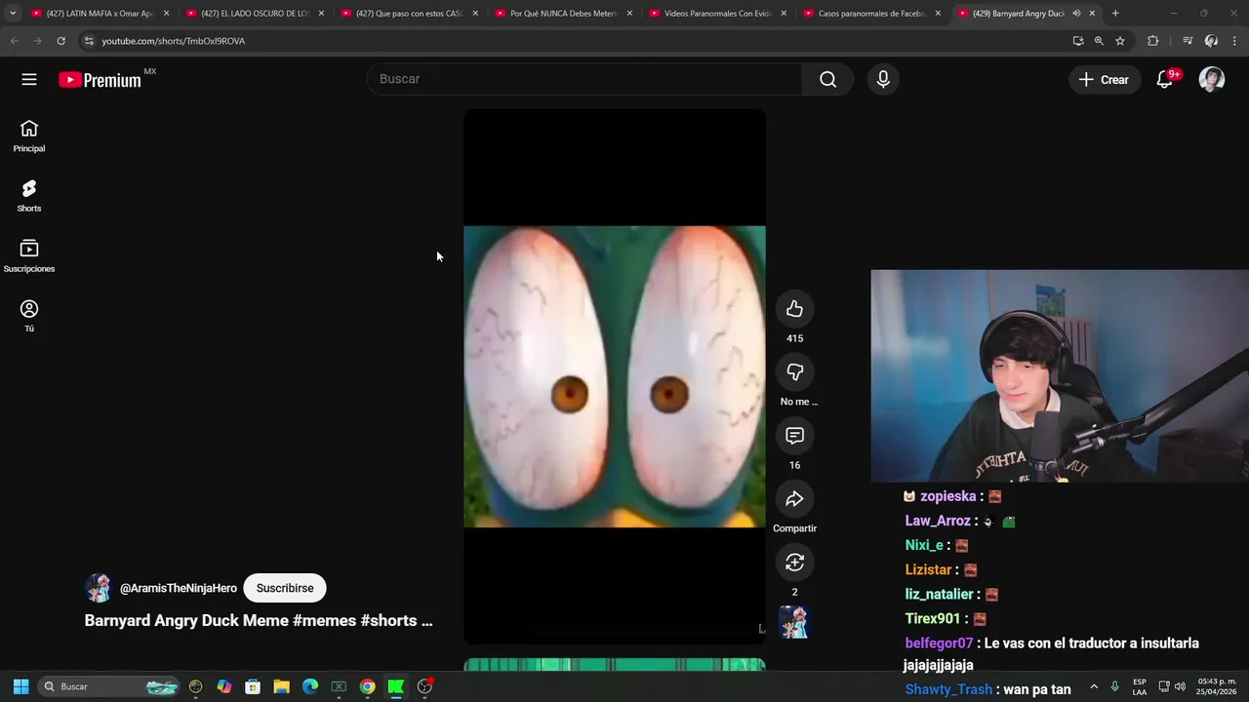The image size is (1249, 702).
Task: Open the system volume speaker icon
Action: [x=1181, y=686]
